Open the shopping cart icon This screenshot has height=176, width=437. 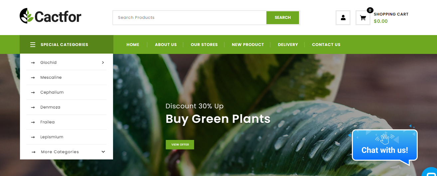(x=363, y=18)
